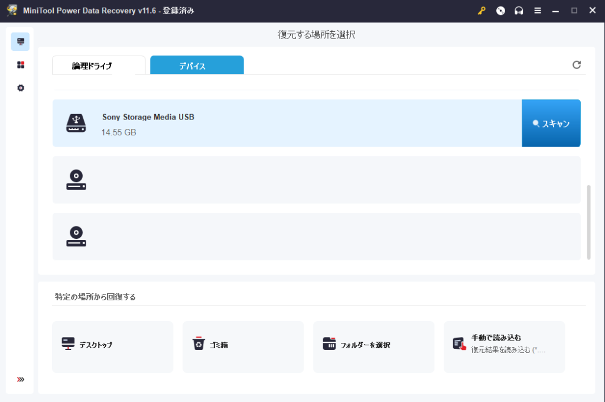
Task: Click the bootable media disc icon
Action: 500,11
